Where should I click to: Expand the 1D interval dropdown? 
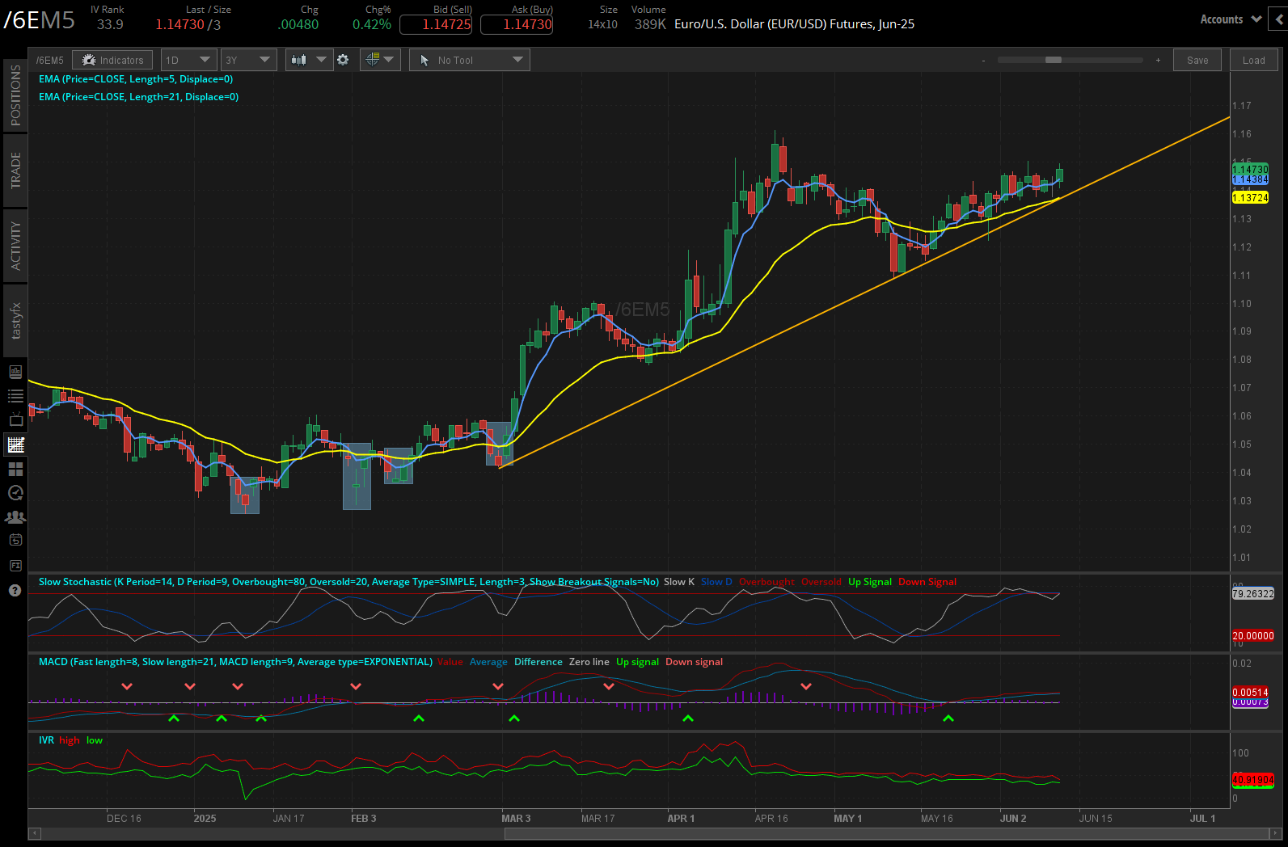[x=188, y=60]
